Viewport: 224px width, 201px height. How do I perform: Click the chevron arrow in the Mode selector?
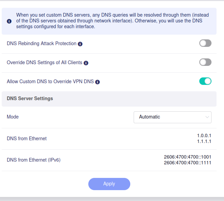tap(207, 117)
